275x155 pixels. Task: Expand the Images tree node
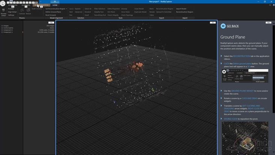coord(2,26)
